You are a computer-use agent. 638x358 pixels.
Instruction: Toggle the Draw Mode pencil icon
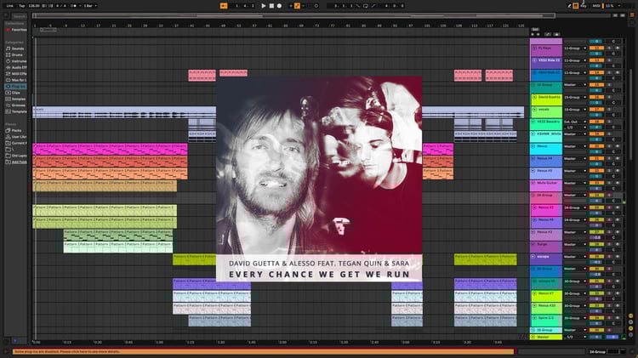pos(569,6)
